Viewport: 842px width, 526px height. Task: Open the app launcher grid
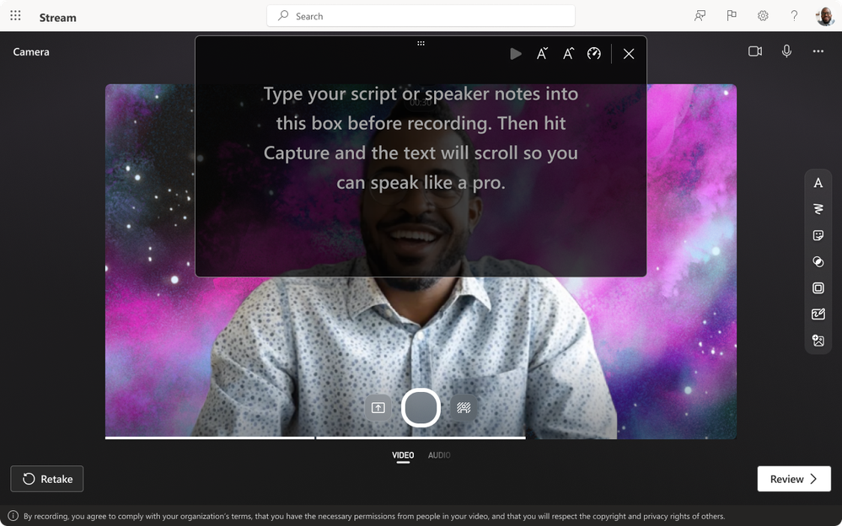point(15,15)
